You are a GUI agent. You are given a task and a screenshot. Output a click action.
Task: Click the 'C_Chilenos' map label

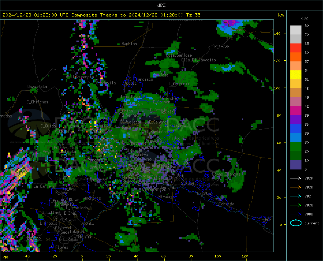click(x=37, y=102)
